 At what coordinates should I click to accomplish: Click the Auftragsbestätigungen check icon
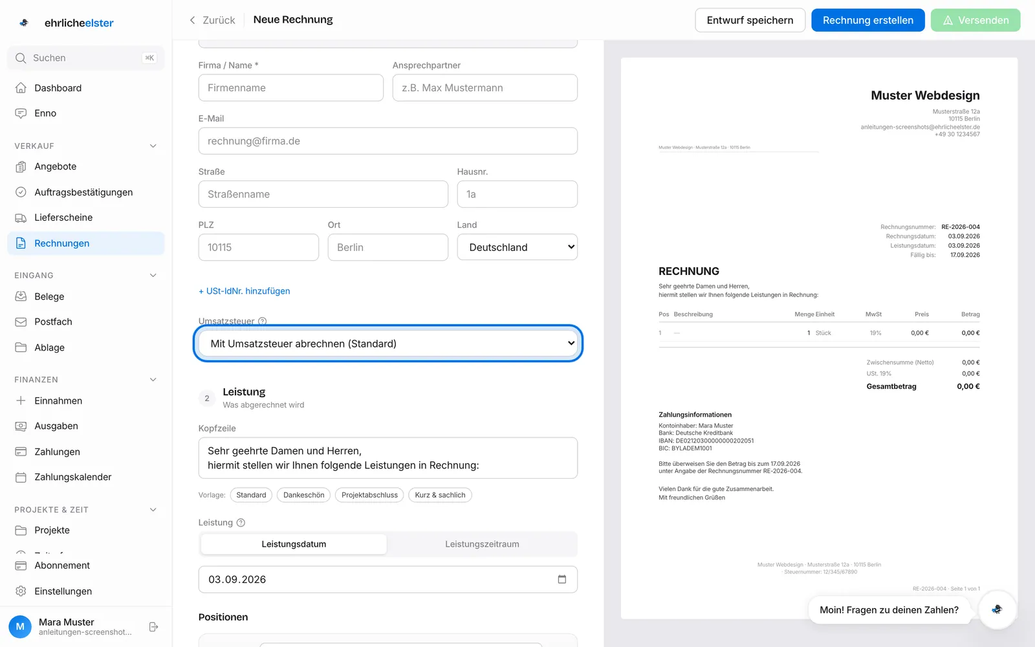[x=21, y=192]
